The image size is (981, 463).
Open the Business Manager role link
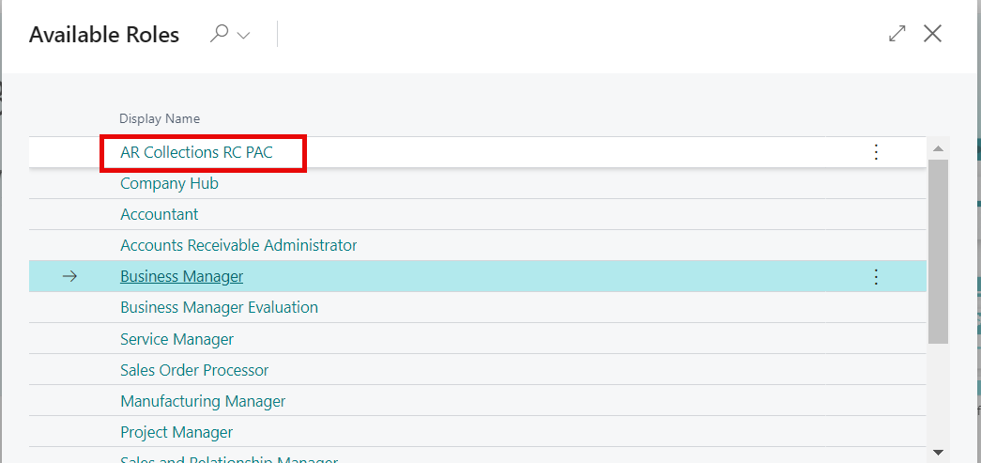pos(181,276)
